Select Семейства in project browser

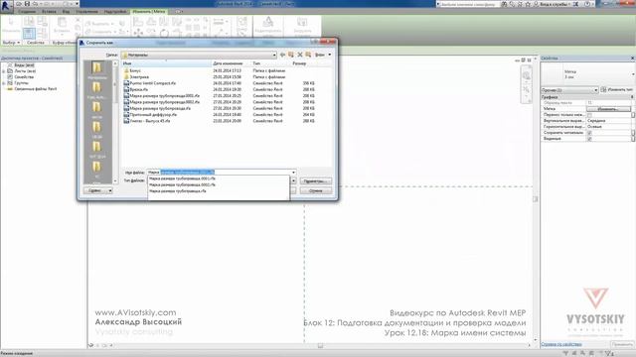[24, 77]
